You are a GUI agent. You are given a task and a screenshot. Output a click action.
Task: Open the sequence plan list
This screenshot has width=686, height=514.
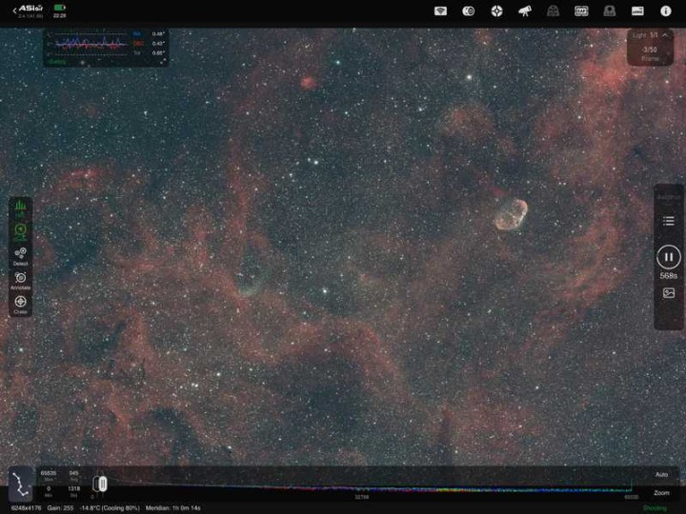tap(669, 221)
